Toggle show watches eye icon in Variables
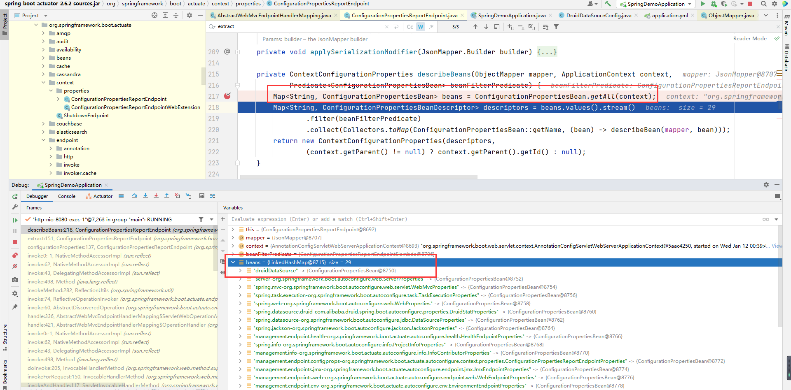This screenshot has width=791, height=390. [x=223, y=272]
